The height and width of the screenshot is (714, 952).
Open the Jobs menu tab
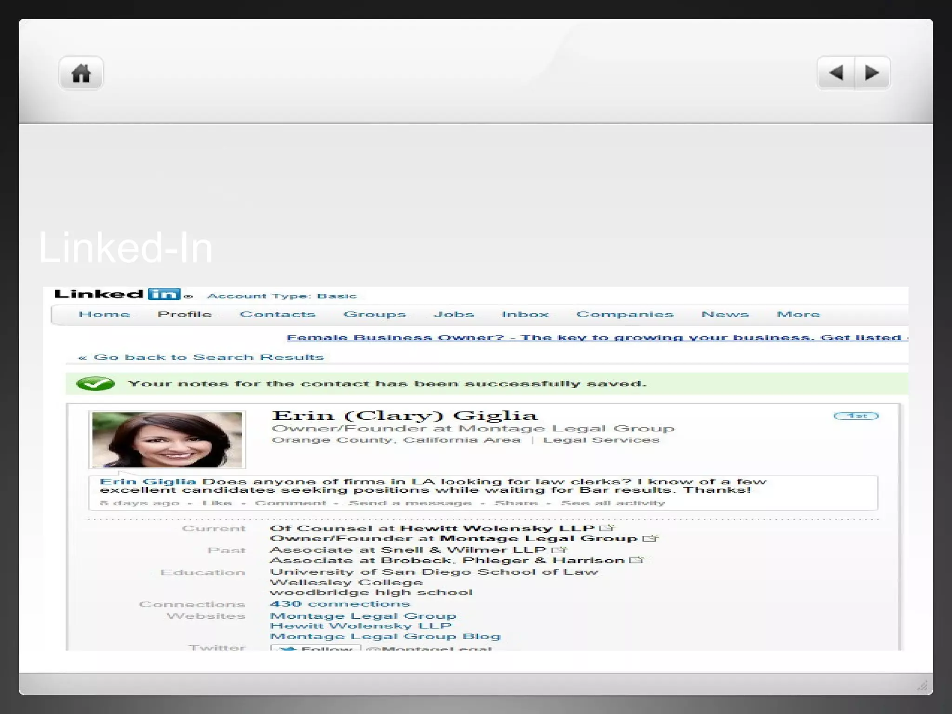tap(454, 314)
